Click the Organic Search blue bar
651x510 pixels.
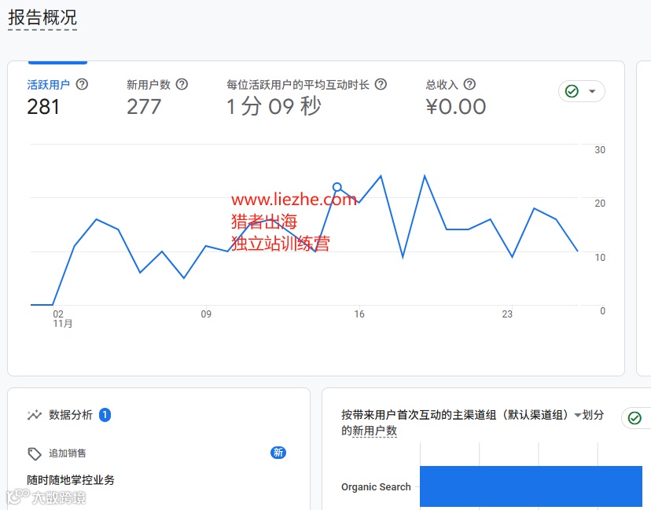pos(531,486)
